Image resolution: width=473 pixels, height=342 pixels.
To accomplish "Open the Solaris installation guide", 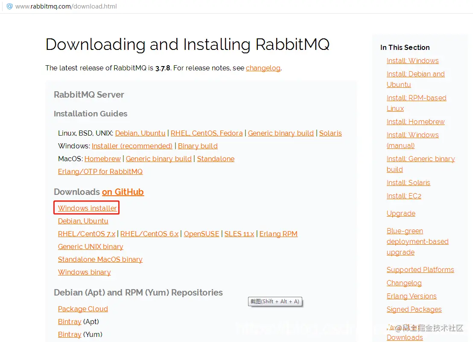I will (x=330, y=133).
